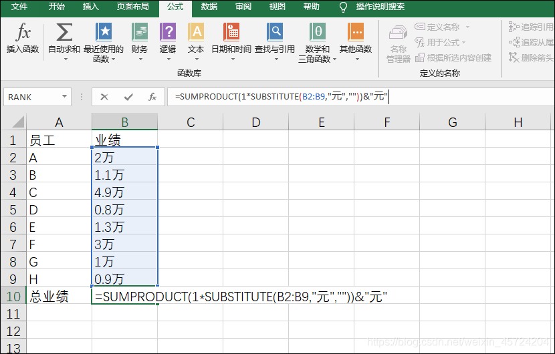Image resolution: width=555 pixels, height=354 pixels.
Task: Click the 操作说明搜索 search field
Action: click(x=380, y=7)
